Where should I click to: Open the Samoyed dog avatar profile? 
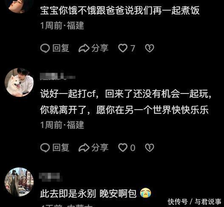19,82
